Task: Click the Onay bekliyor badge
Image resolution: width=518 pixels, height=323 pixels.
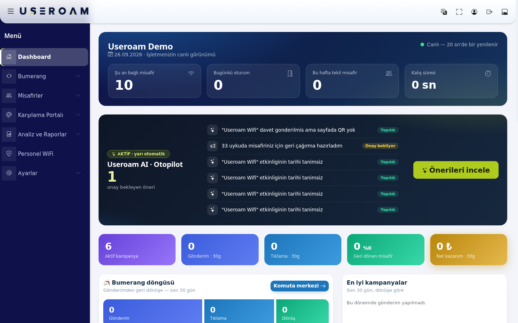Action: click(380, 146)
